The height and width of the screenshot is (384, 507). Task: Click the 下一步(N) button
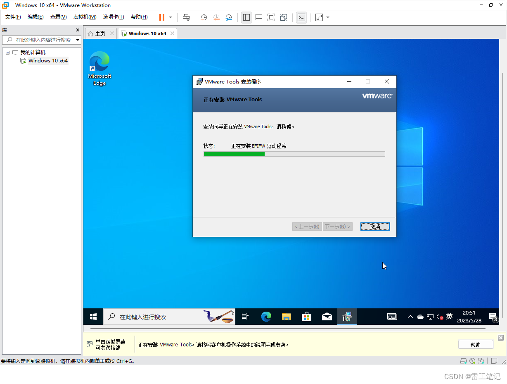pyautogui.click(x=338, y=227)
